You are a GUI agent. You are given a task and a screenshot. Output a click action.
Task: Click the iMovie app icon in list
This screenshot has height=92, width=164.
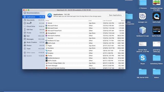point(47,23)
